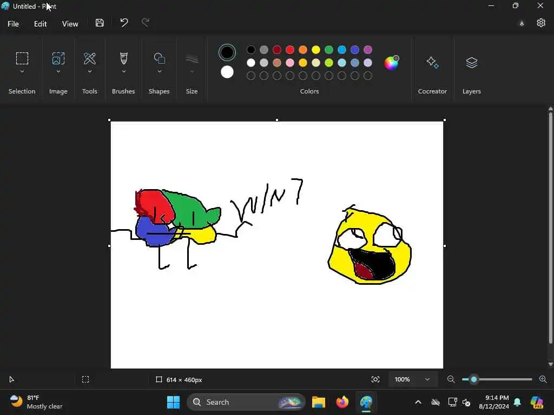Screen dimensions: 554x415
Task: Expand the Selection dropdown arrow
Action: pos(22,71)
